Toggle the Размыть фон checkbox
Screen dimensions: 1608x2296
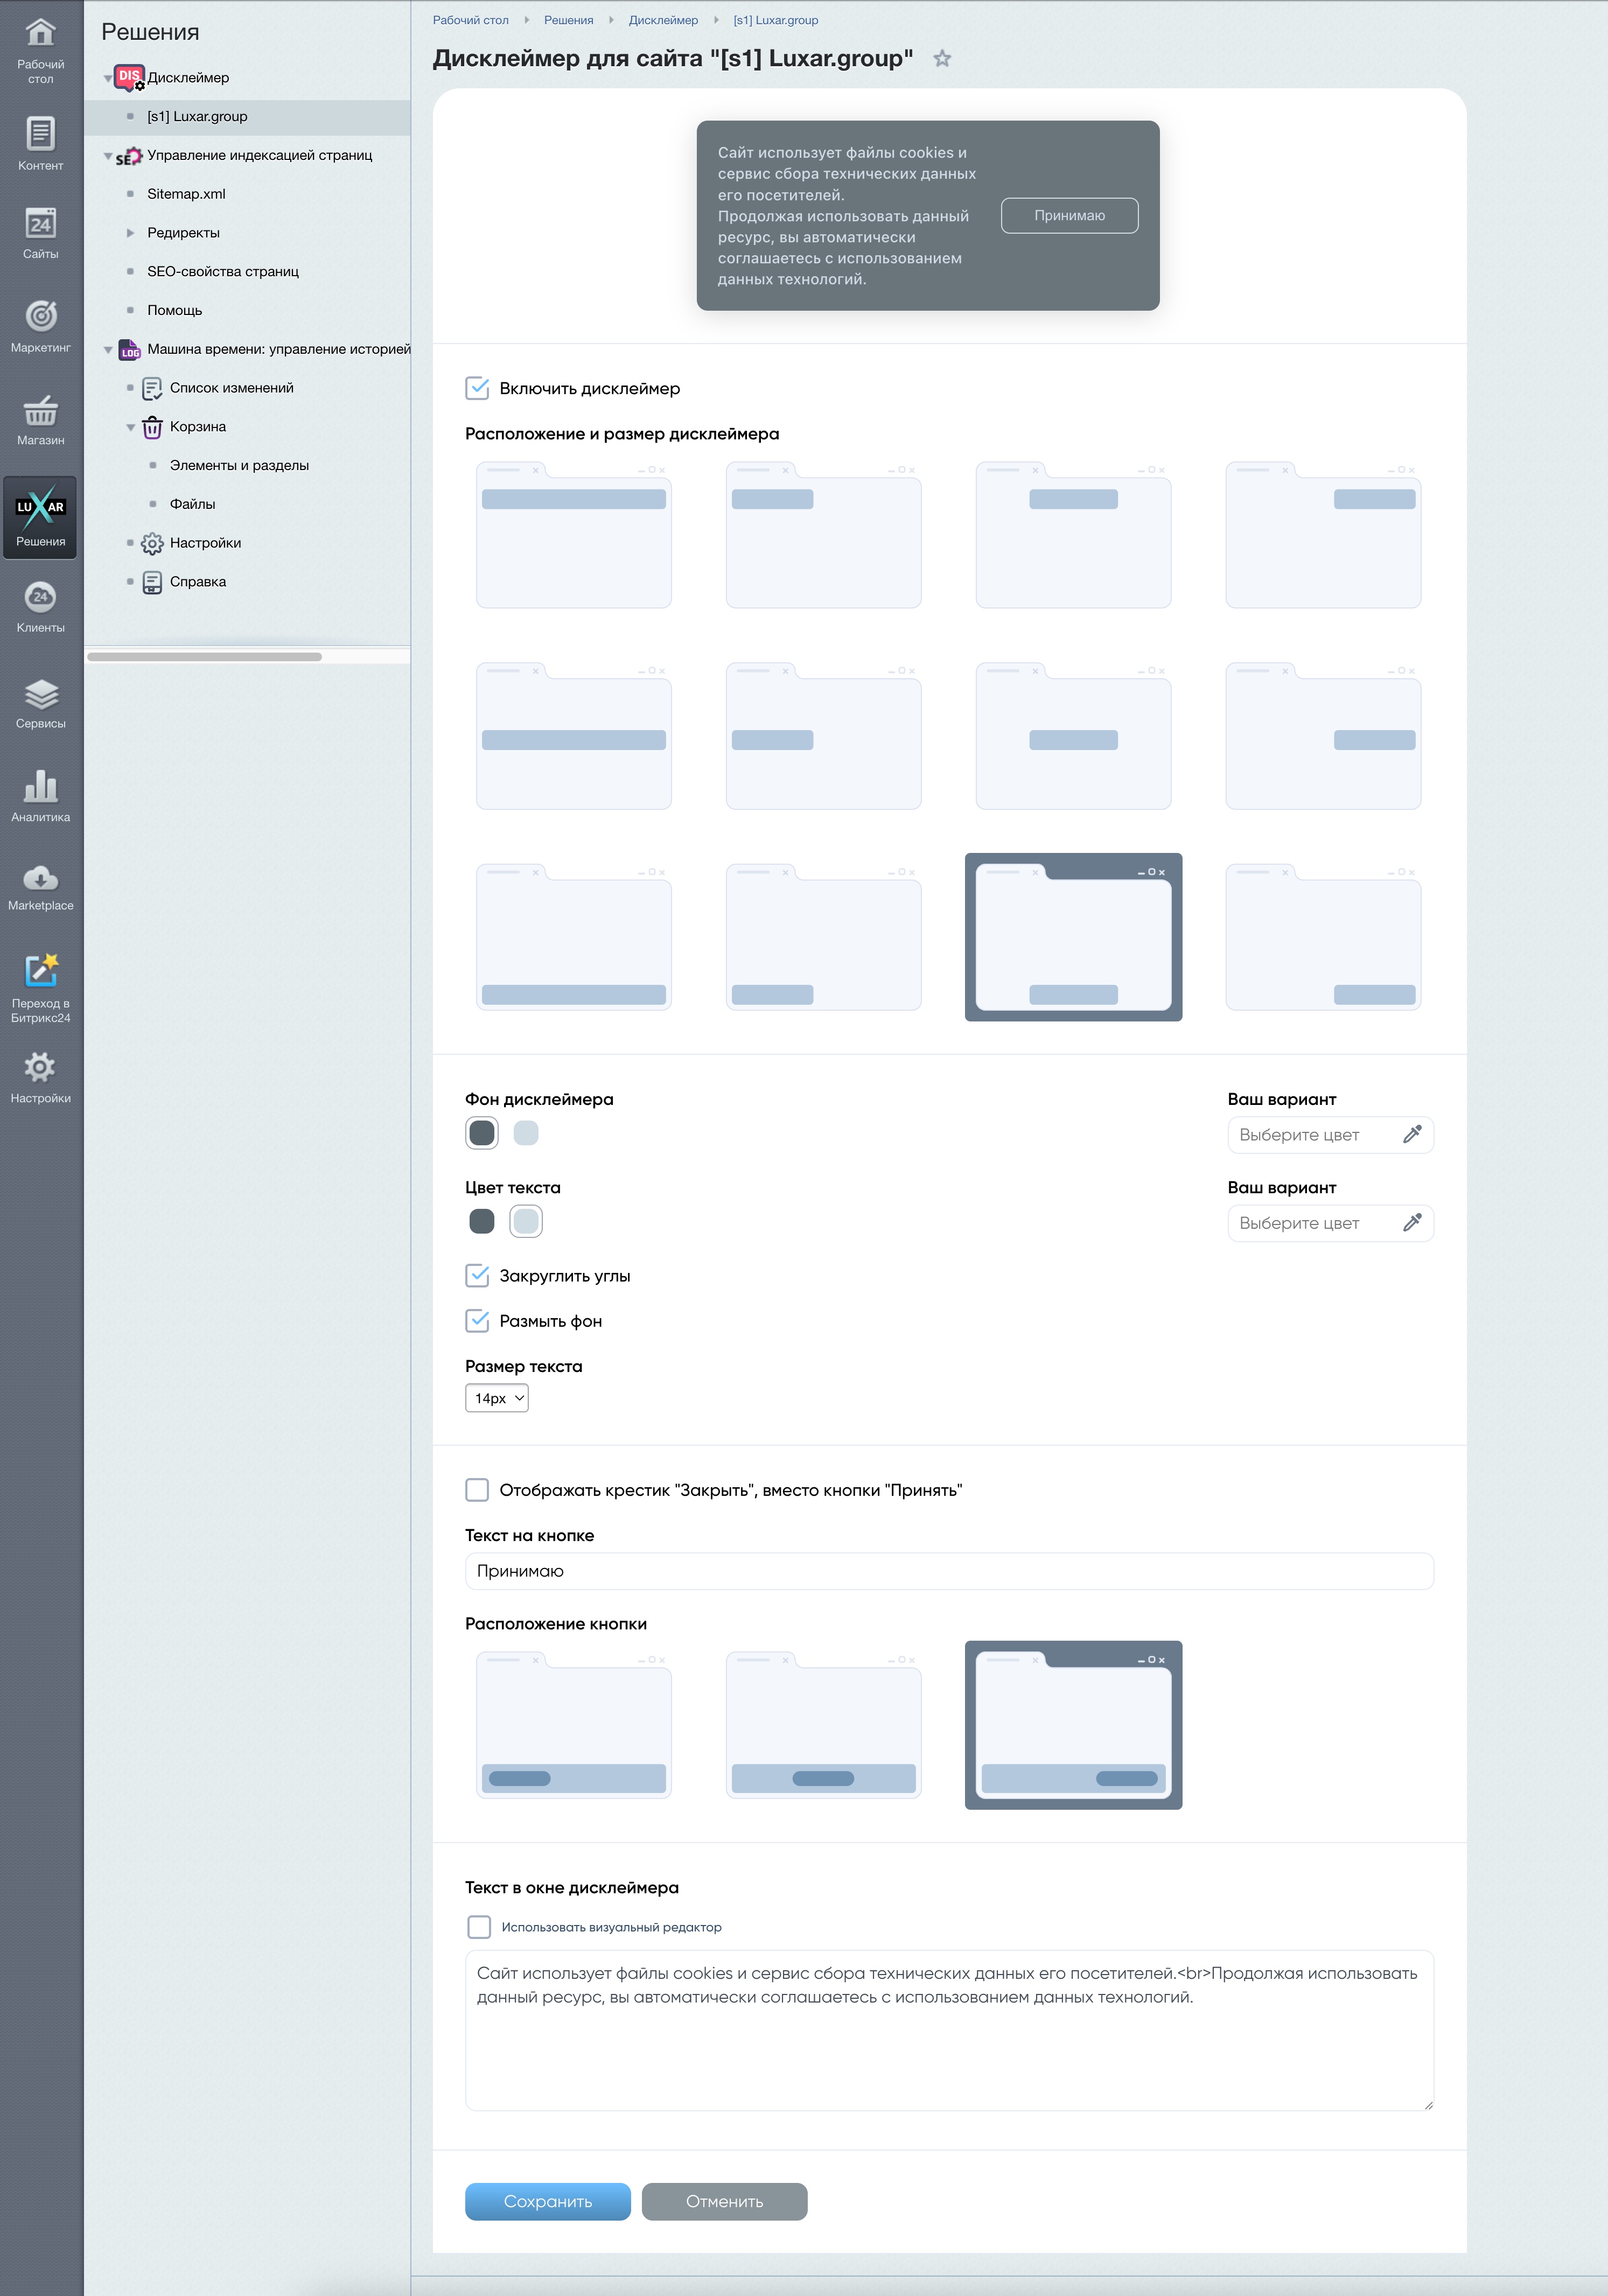[478, 1321]
